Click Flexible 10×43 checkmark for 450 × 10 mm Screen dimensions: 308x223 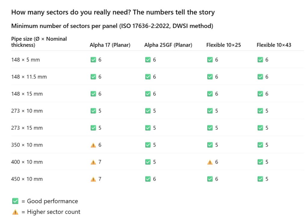pos(260,179)
